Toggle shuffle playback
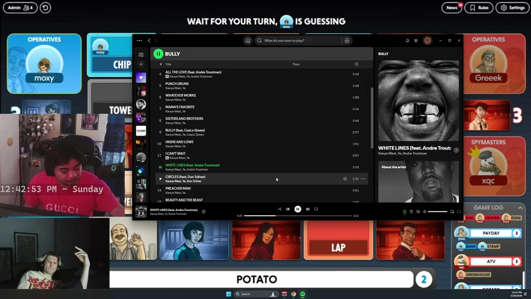531x299 pixels. click(279, 209)
